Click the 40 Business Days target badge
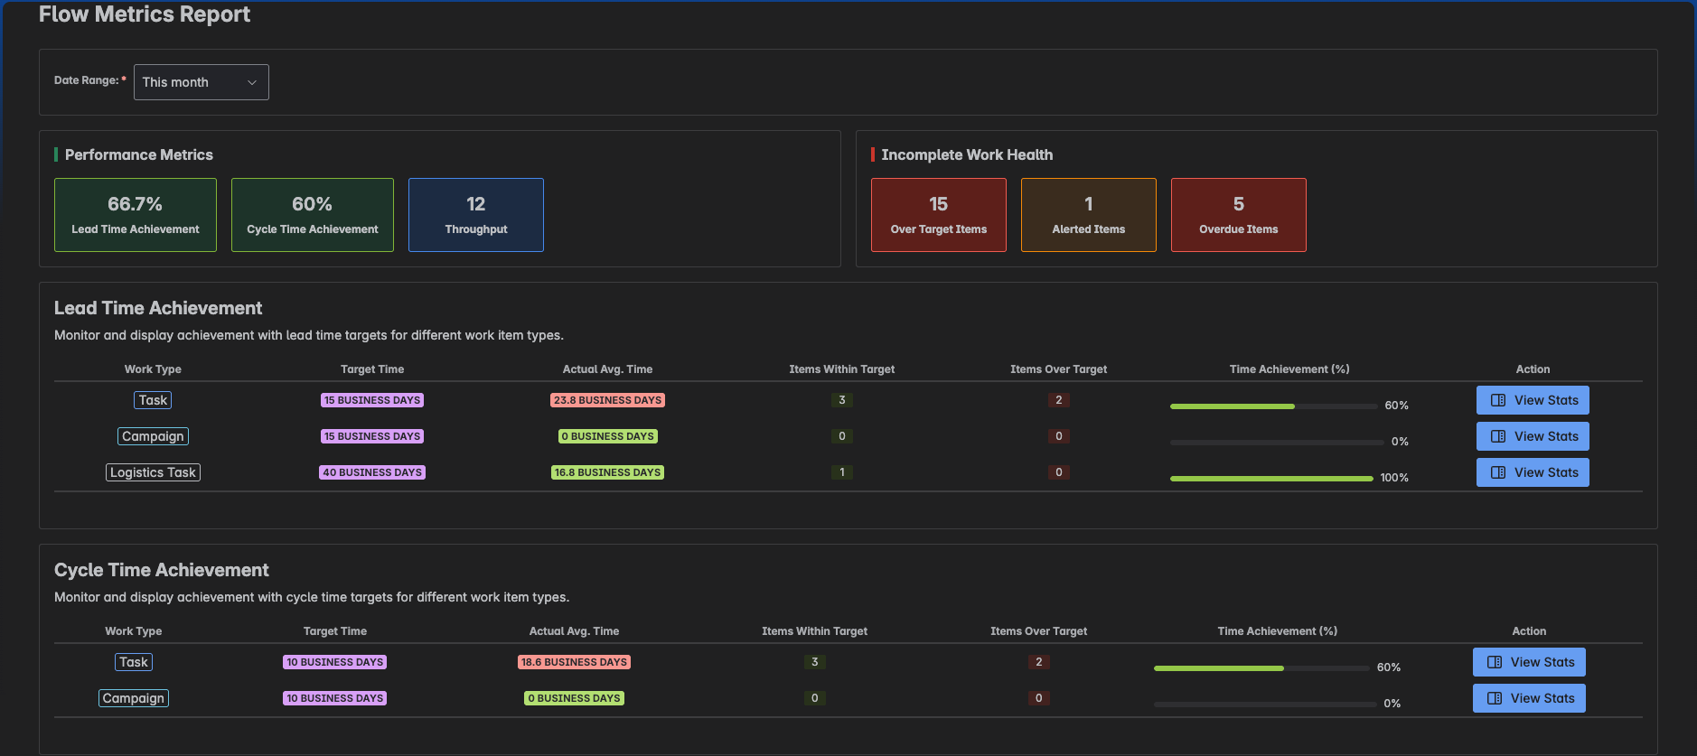Viewport: 1697px width, 756px height. [372, 472]
